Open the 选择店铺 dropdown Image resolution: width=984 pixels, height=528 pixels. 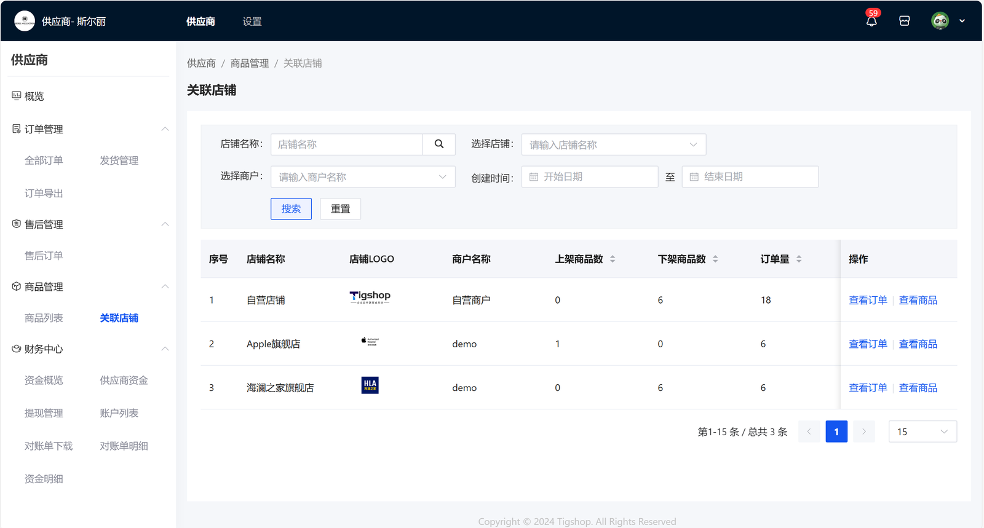pos(613,145)
